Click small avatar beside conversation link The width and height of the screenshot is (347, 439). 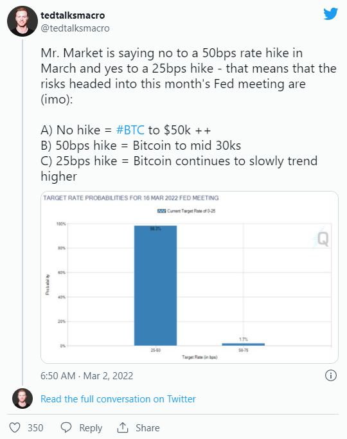click(22, 399)
